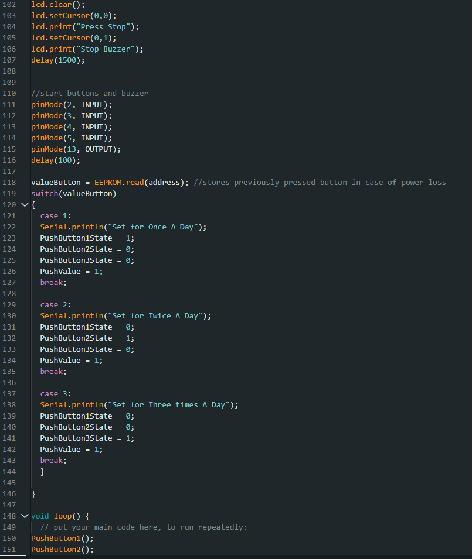Collapse the switch block fold arrow at line 120
This screenshot has height=559, width=472.
click(25, 205)
